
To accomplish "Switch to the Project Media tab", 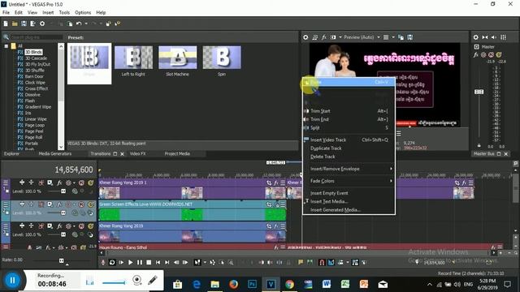I will [177, 153].
